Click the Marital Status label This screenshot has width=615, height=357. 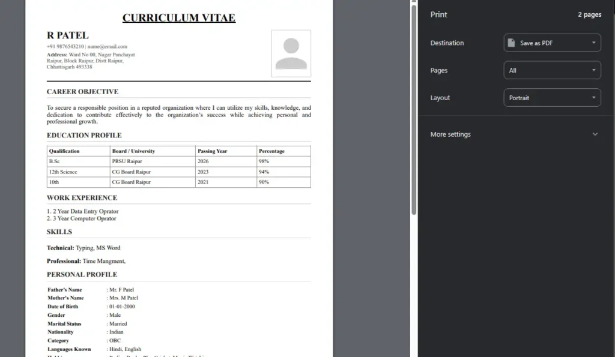(64, 324)
